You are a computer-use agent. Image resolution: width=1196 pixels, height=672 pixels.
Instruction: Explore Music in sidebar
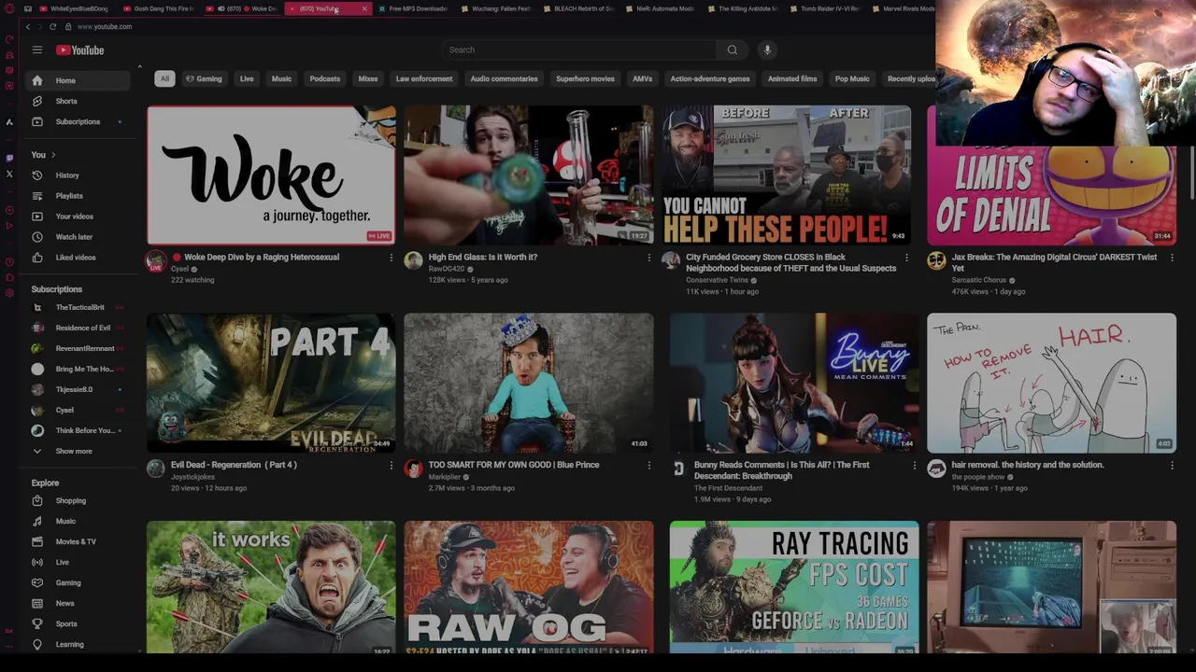tap(79, 521)
